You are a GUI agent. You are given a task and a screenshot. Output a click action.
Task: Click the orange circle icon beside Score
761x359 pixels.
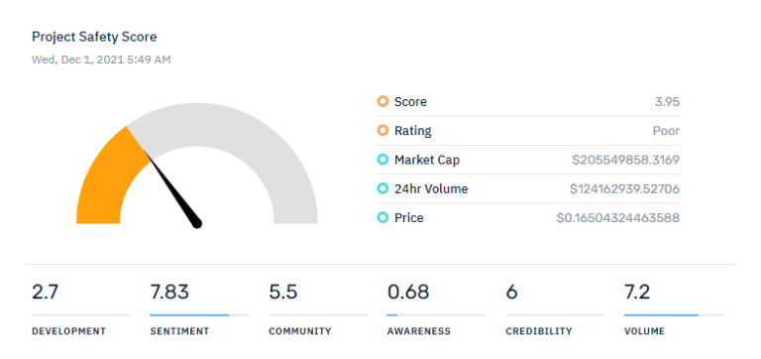(382, 101)
